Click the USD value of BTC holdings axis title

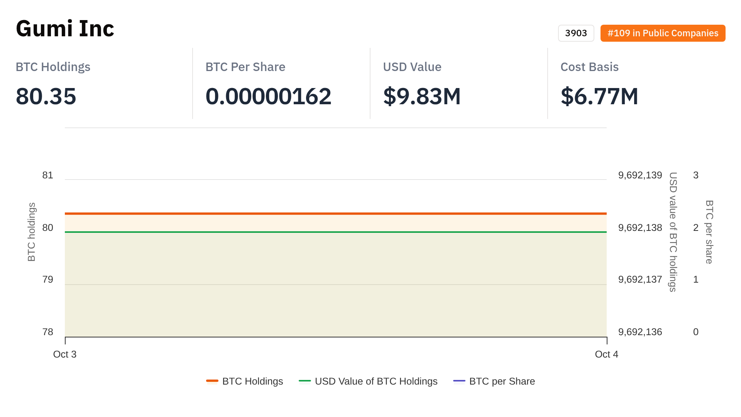[673, 232]
